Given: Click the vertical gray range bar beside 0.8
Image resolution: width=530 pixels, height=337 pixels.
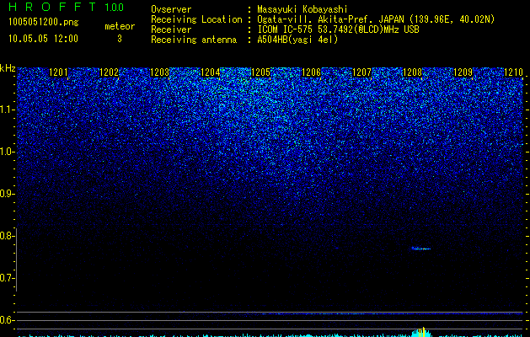Looking at the screenshot, I should 16,259.
